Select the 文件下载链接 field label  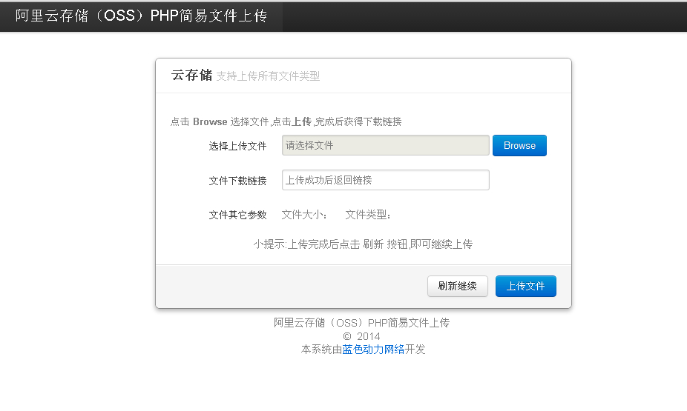point(237,181)
